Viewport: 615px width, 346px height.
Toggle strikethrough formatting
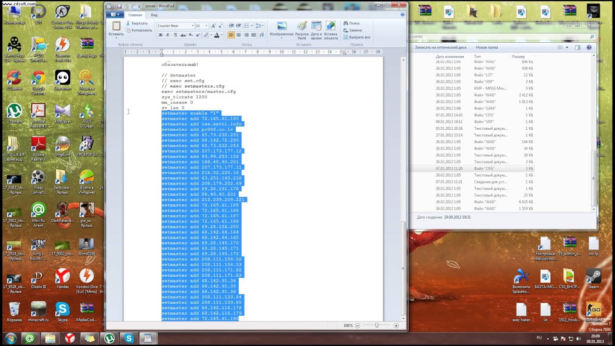(183, 35)
